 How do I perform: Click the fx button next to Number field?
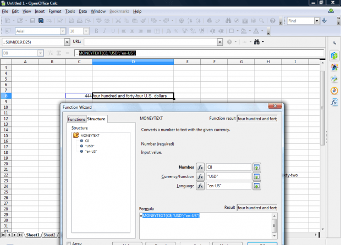click(200, 167)
